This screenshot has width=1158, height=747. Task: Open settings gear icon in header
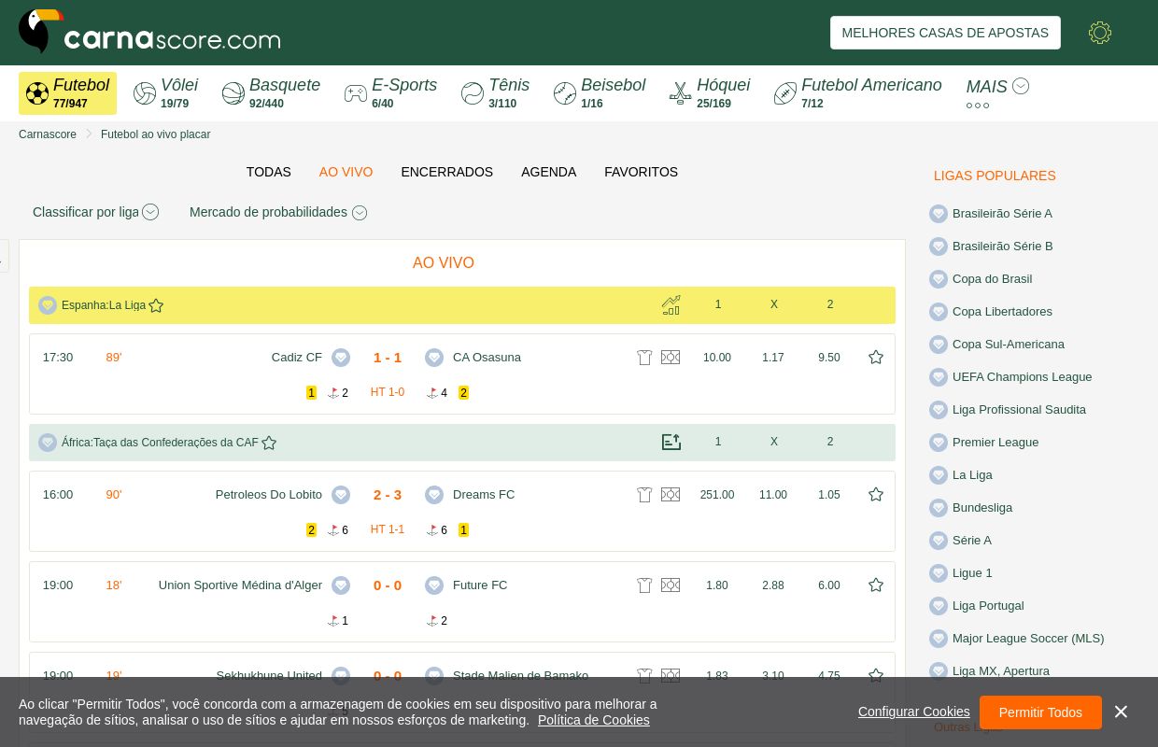pyautogui.click(x=1099, y=33)
